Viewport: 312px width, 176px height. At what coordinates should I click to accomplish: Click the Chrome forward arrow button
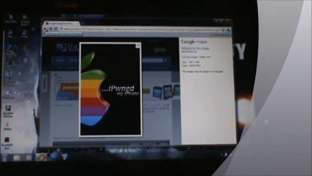(x=51, y=29)
